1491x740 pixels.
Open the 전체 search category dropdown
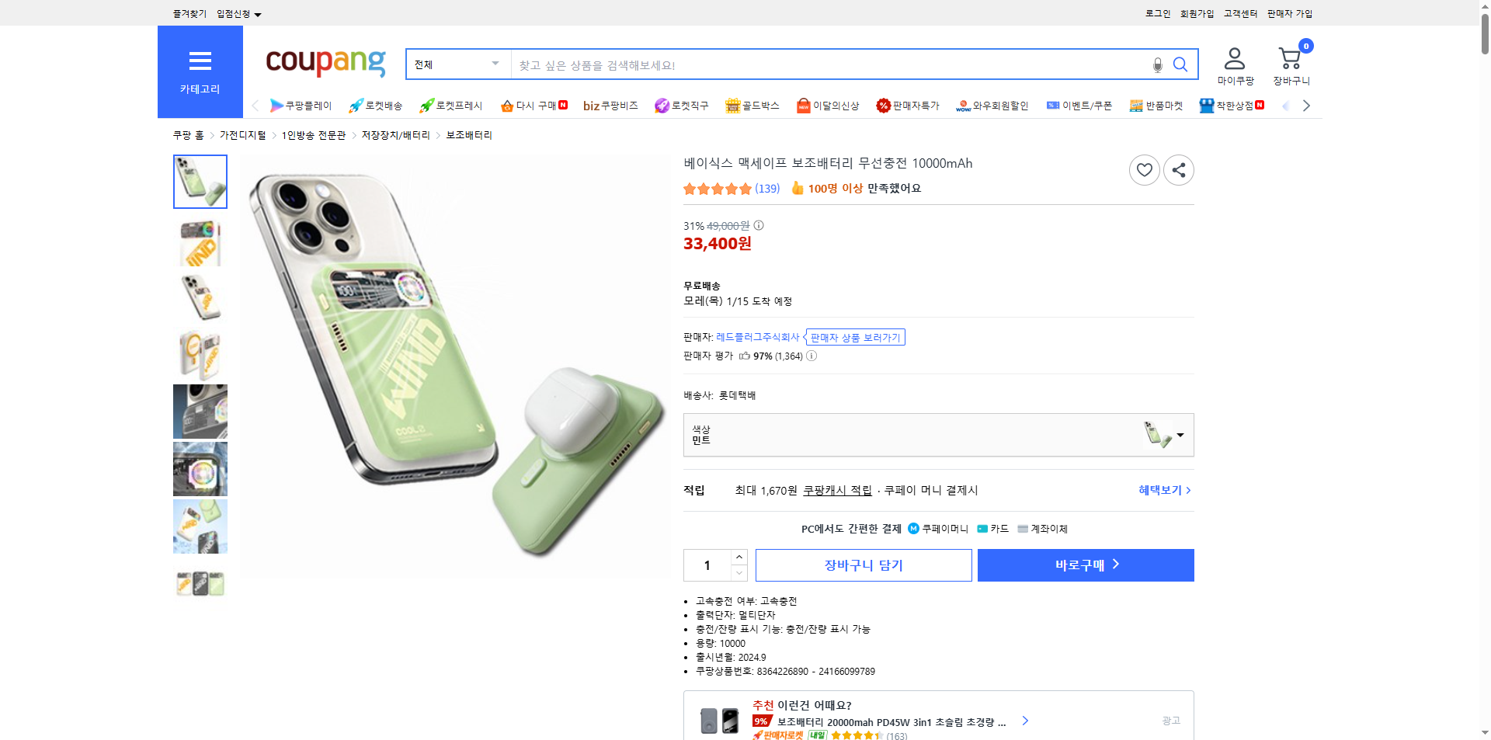457,64
